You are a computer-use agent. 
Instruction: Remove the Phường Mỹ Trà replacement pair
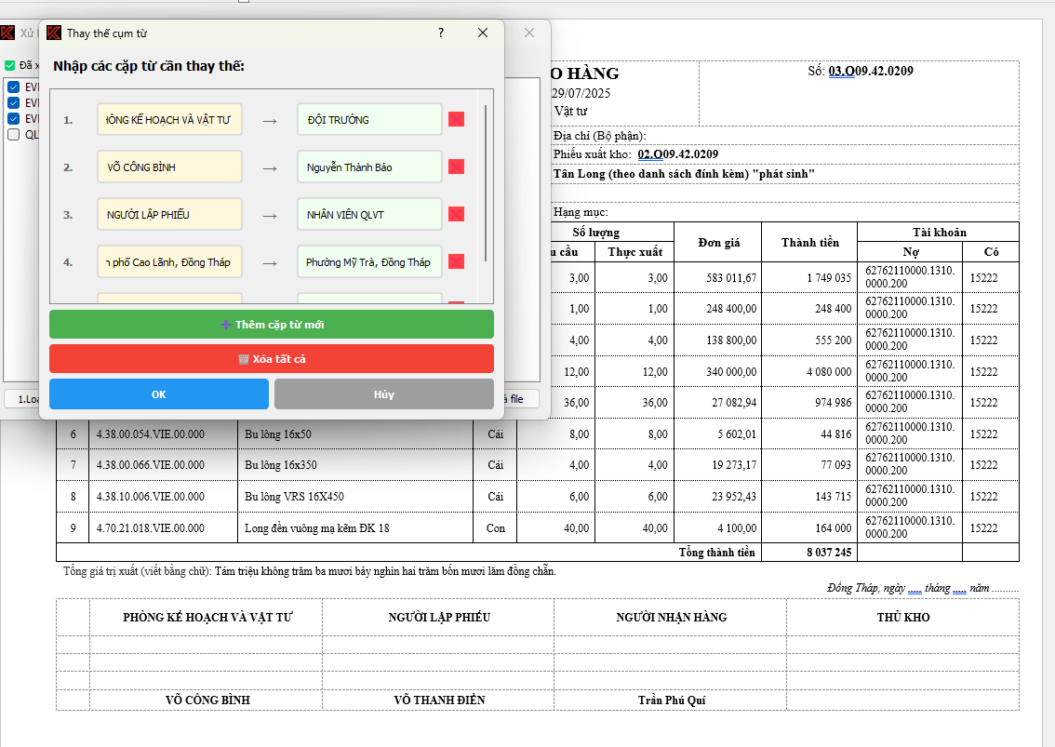coord(456,261)
